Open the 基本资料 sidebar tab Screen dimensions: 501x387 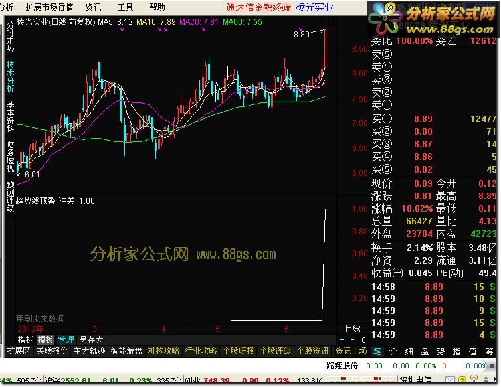(10, 117)
